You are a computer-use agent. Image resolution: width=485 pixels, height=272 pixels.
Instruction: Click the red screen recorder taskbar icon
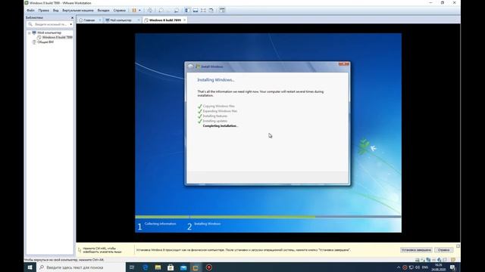209,267
